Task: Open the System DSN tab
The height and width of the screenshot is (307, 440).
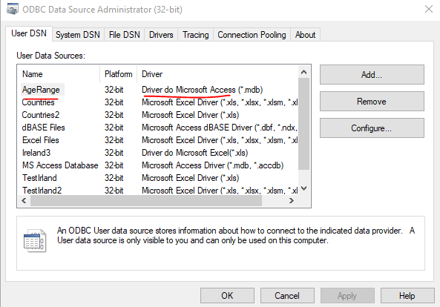Action: [78, 35]
